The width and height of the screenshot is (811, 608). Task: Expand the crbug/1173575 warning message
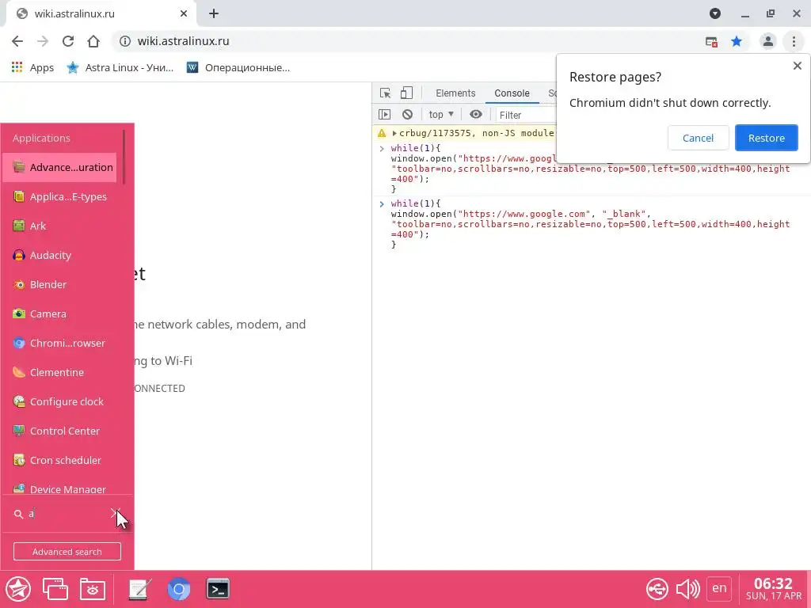point(394,133)
